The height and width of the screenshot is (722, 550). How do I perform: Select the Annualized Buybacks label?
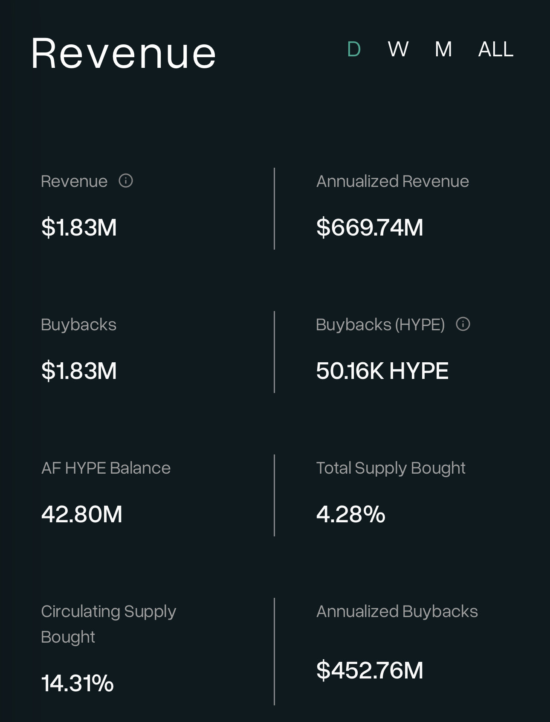click(x=397, y=611)
